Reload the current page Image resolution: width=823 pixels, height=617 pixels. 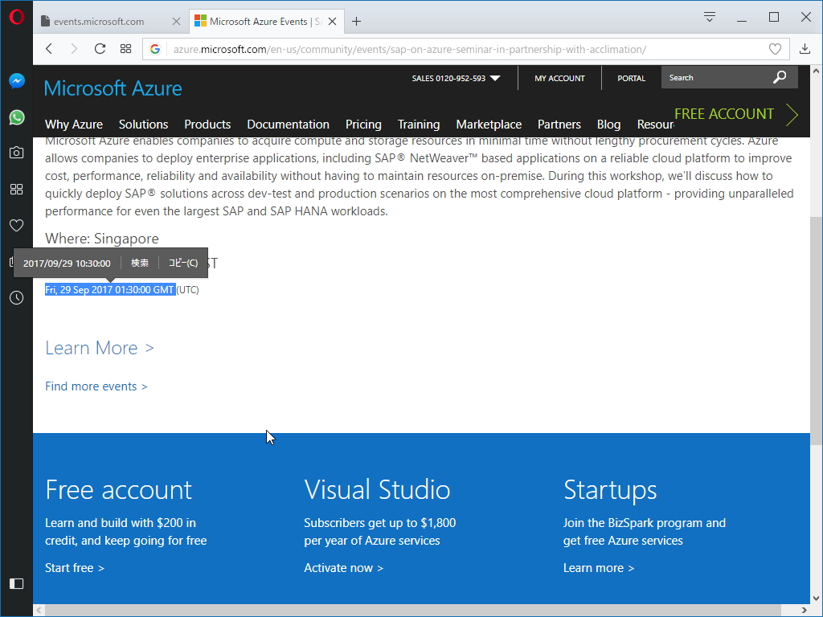pyautogui.click(x=100, y=49)
